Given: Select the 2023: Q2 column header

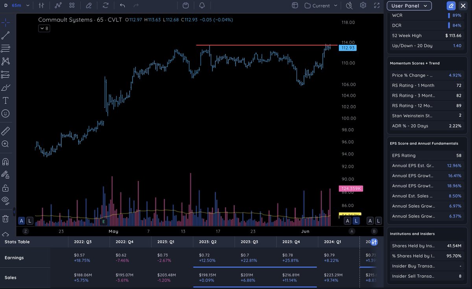Looking at the screenshot, I should pyautogui.click(x=208, y=242).
